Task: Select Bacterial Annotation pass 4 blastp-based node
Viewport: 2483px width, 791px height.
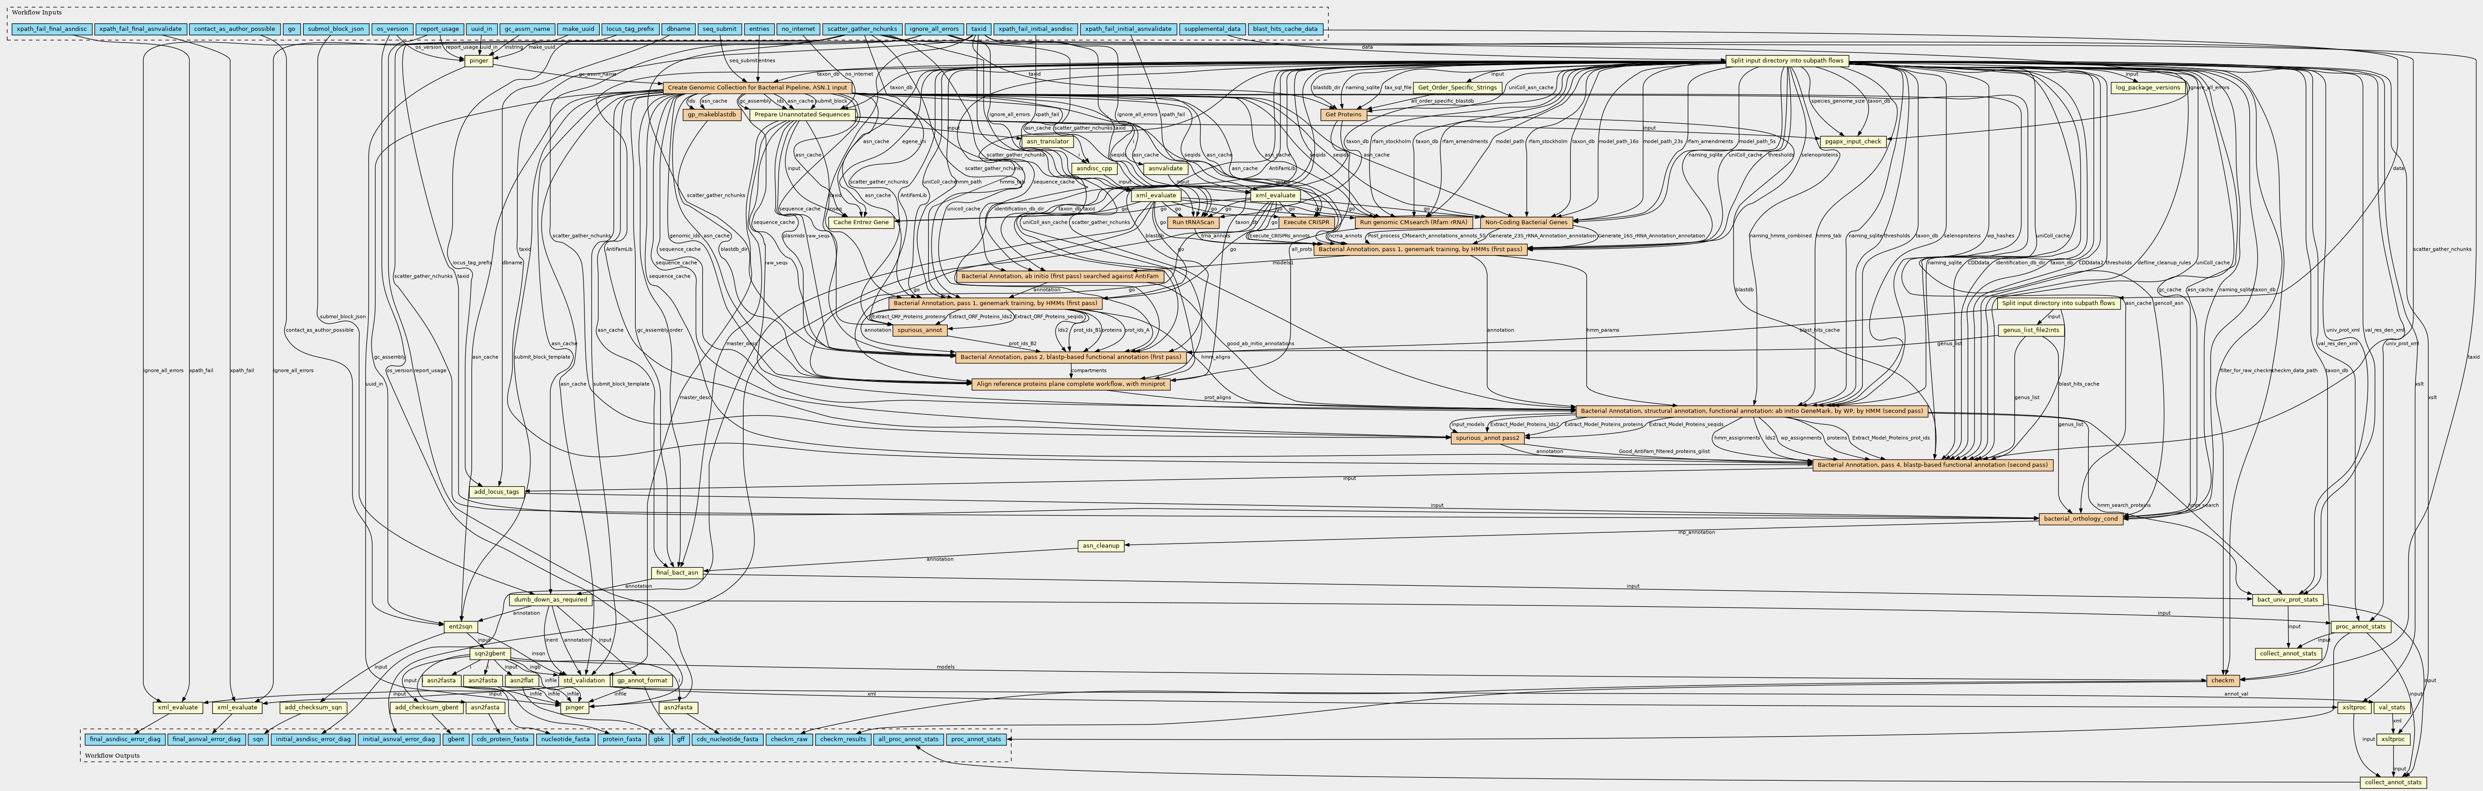Action: (x=1933, y=465)
